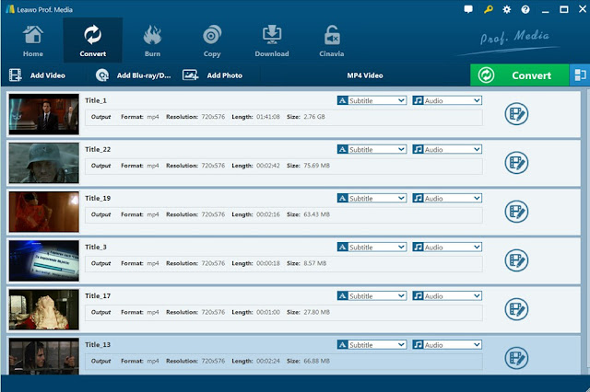Open the Cinavia module
590x392 pixels.
click(332, 40)
